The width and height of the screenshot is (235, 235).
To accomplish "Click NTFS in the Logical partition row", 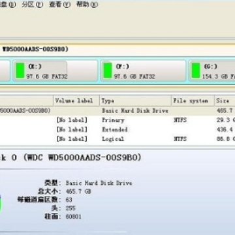I will (x=180, y=139).
